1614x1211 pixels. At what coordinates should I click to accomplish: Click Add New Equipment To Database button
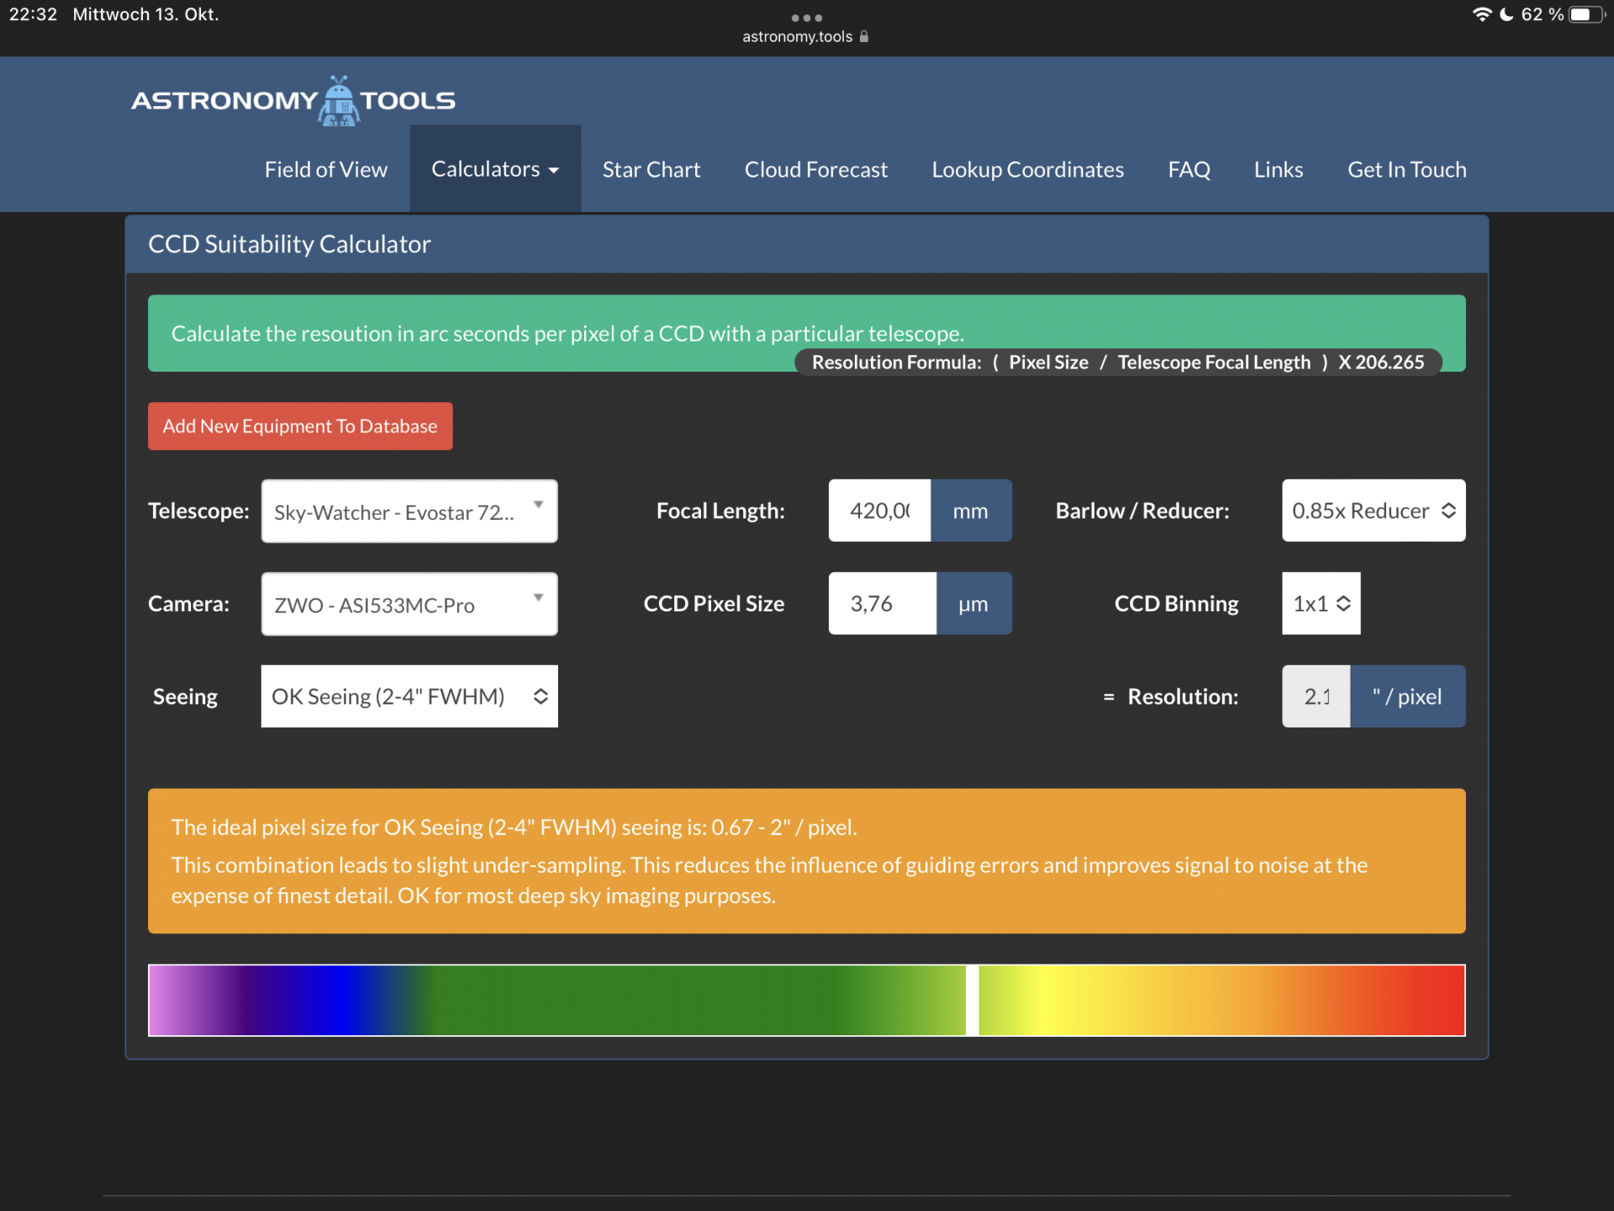point(300,426)
